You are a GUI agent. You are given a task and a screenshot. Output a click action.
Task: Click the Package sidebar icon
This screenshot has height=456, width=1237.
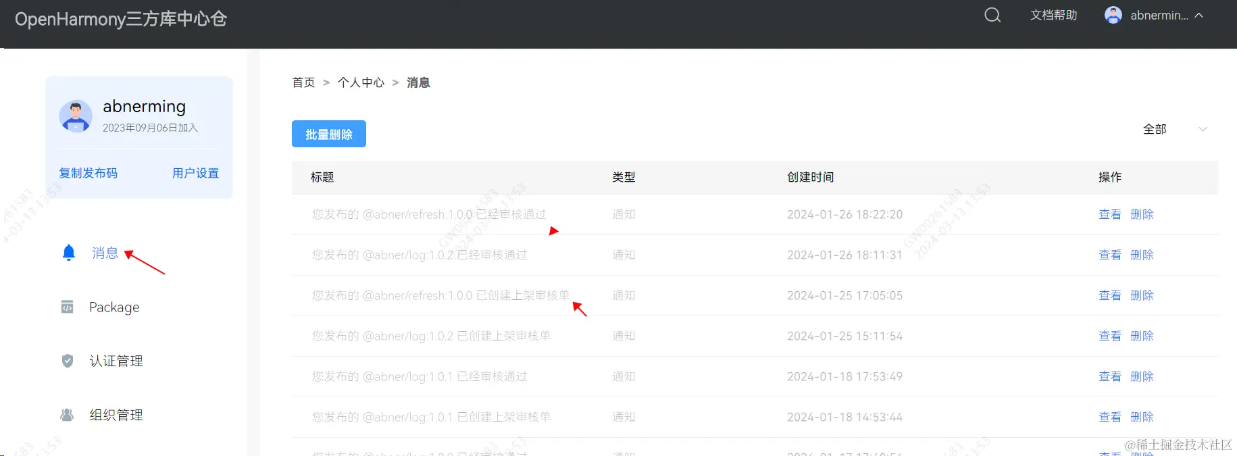click(x=68, y=307)
